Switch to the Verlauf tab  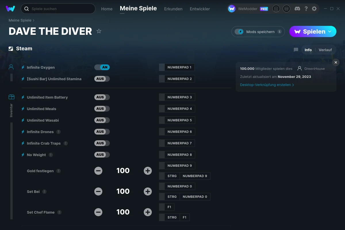pos(325,50)
